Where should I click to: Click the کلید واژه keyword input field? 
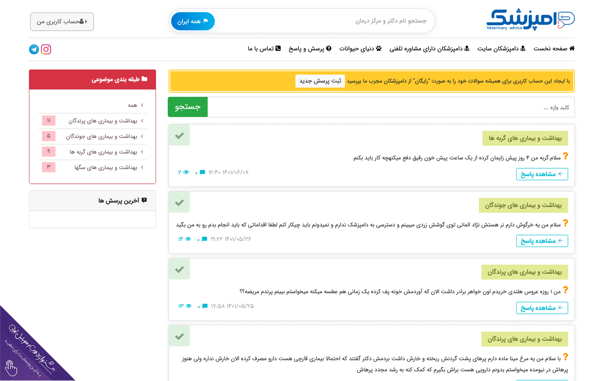(x=390, y=107)
